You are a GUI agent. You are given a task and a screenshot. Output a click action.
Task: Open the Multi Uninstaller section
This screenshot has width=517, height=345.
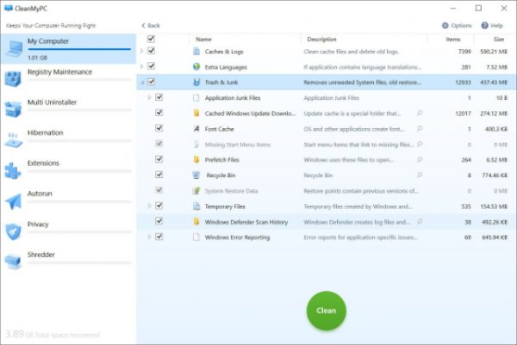tap(68, 109)
